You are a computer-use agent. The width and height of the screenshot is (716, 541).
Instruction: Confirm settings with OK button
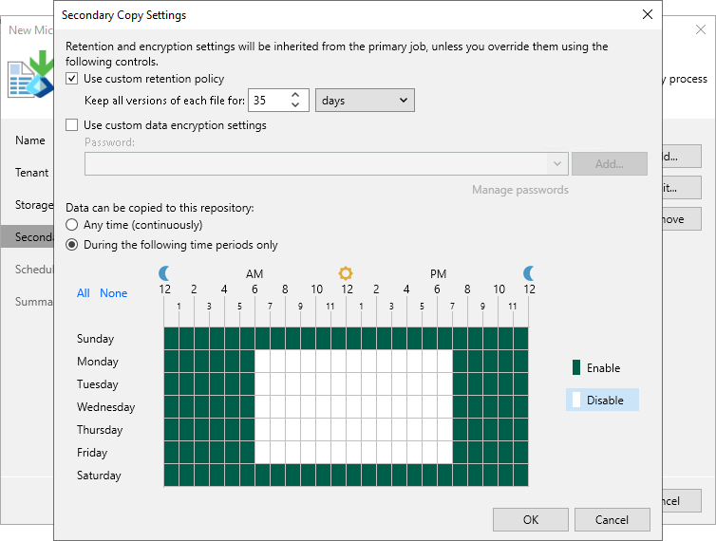[531, 519]
